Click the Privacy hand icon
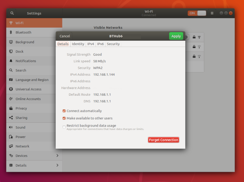 tap(11, 108)
